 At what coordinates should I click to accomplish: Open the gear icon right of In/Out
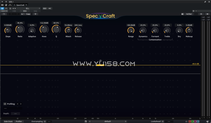coord(201,14)
